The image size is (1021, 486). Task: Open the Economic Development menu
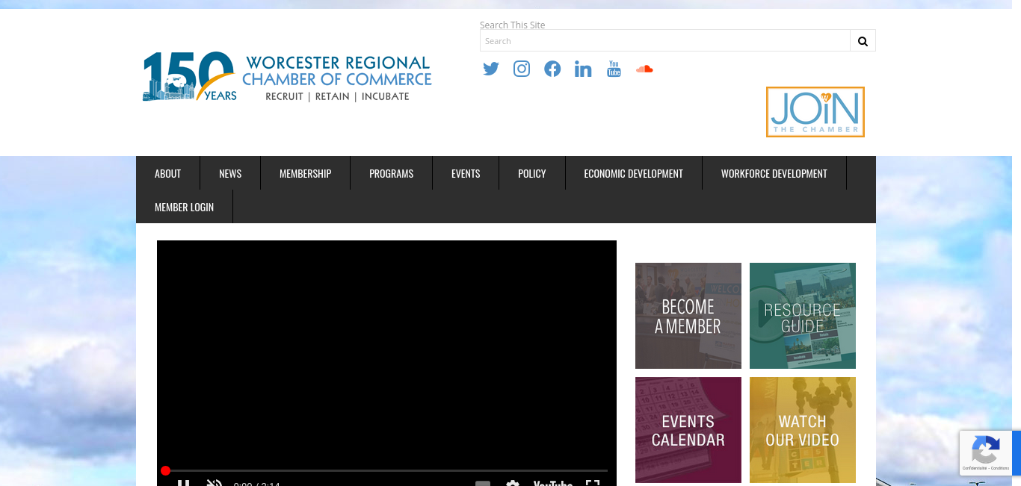634,173
